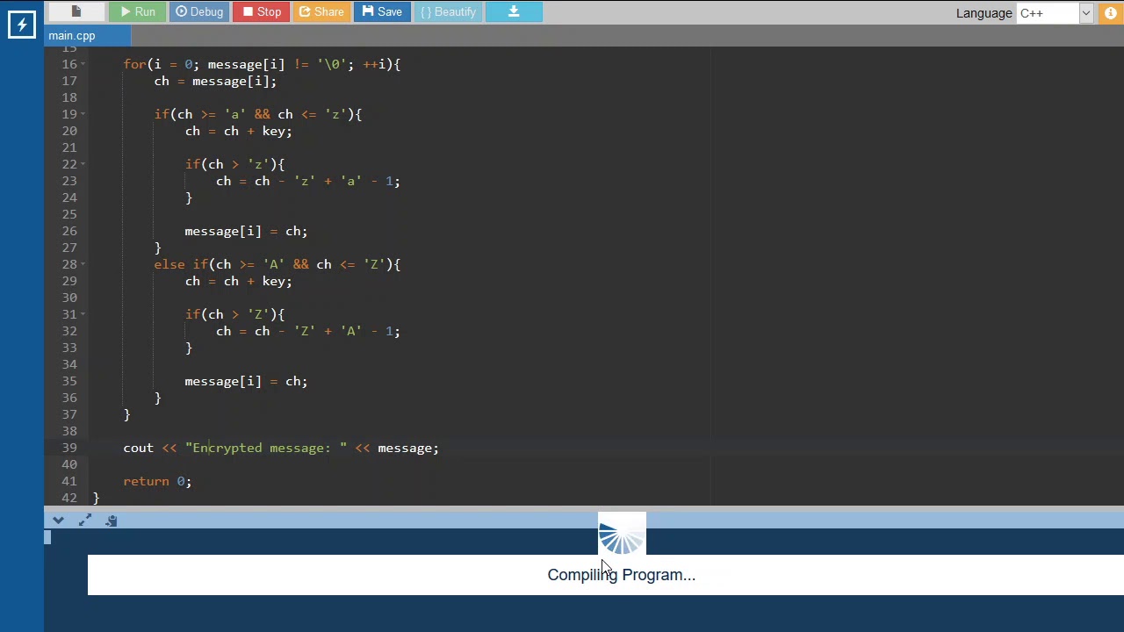Image resolution: width=1124 pixels, height=632 pixels.
Task: Save the current code
Action: 381,11
